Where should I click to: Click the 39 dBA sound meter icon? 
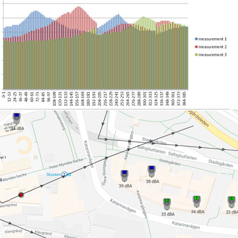[124, 176]
